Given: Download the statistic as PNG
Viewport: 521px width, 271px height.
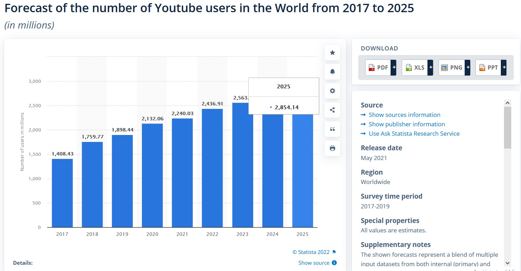Looking at the screenshot, I should (454, 67).
